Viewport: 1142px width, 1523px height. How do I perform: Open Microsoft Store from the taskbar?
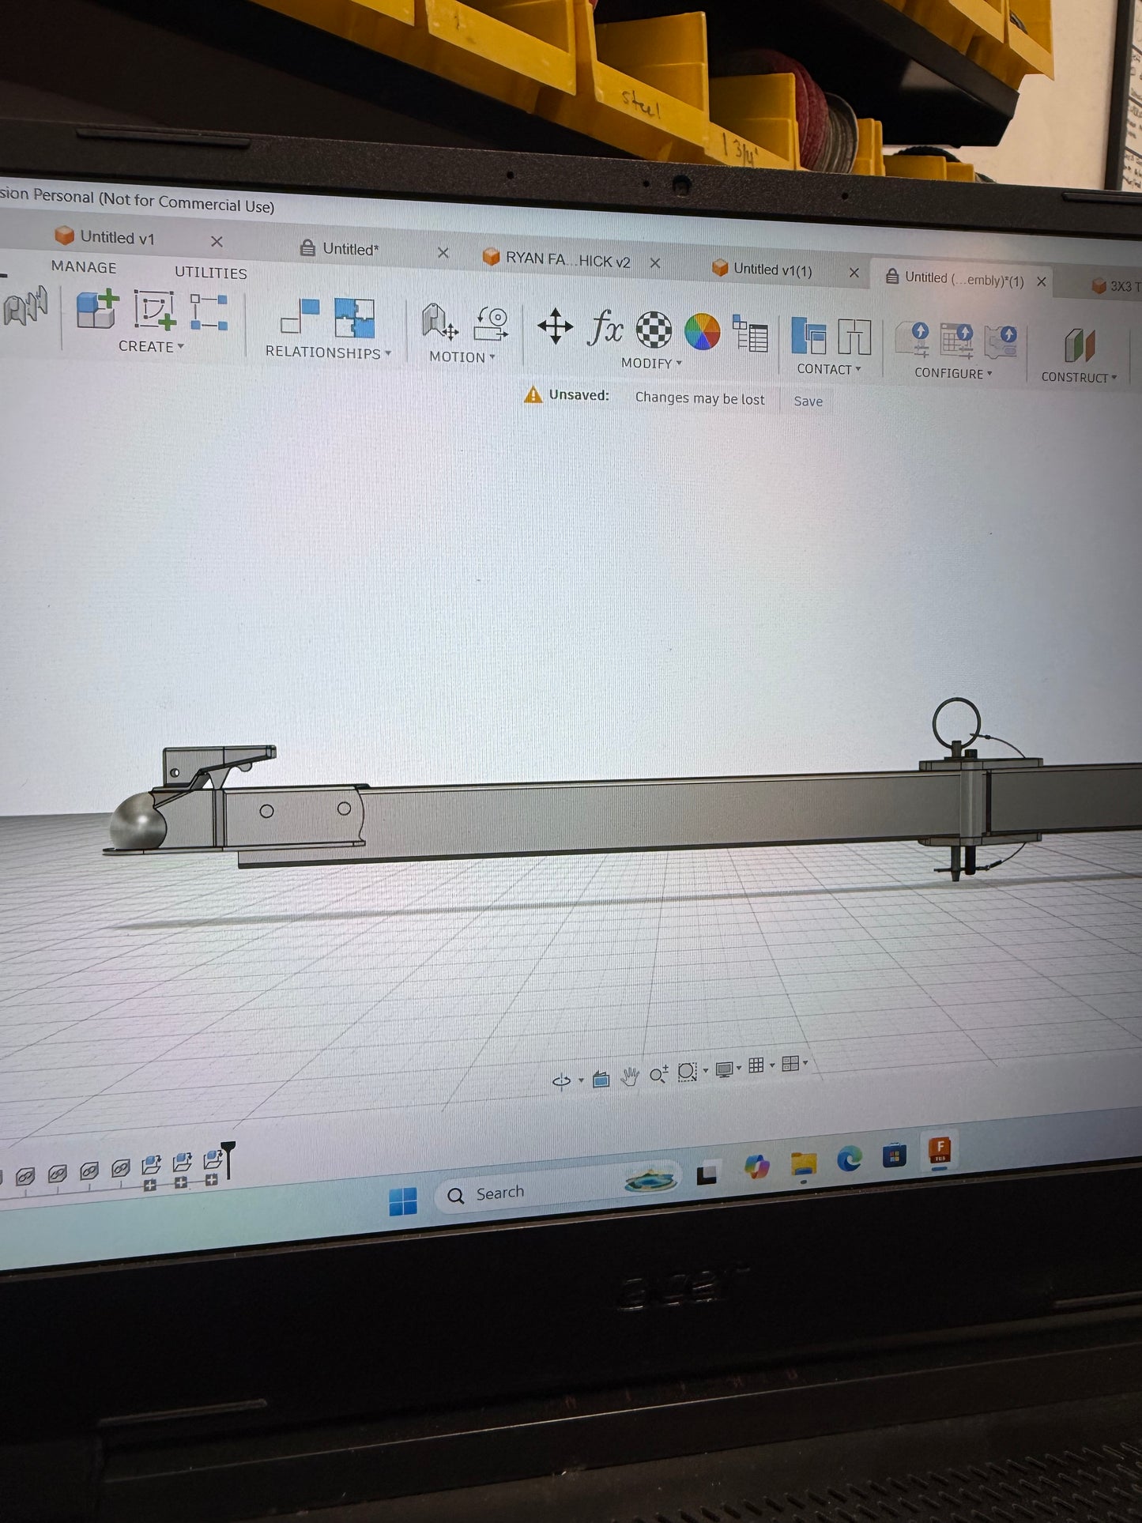point(895,1155)
